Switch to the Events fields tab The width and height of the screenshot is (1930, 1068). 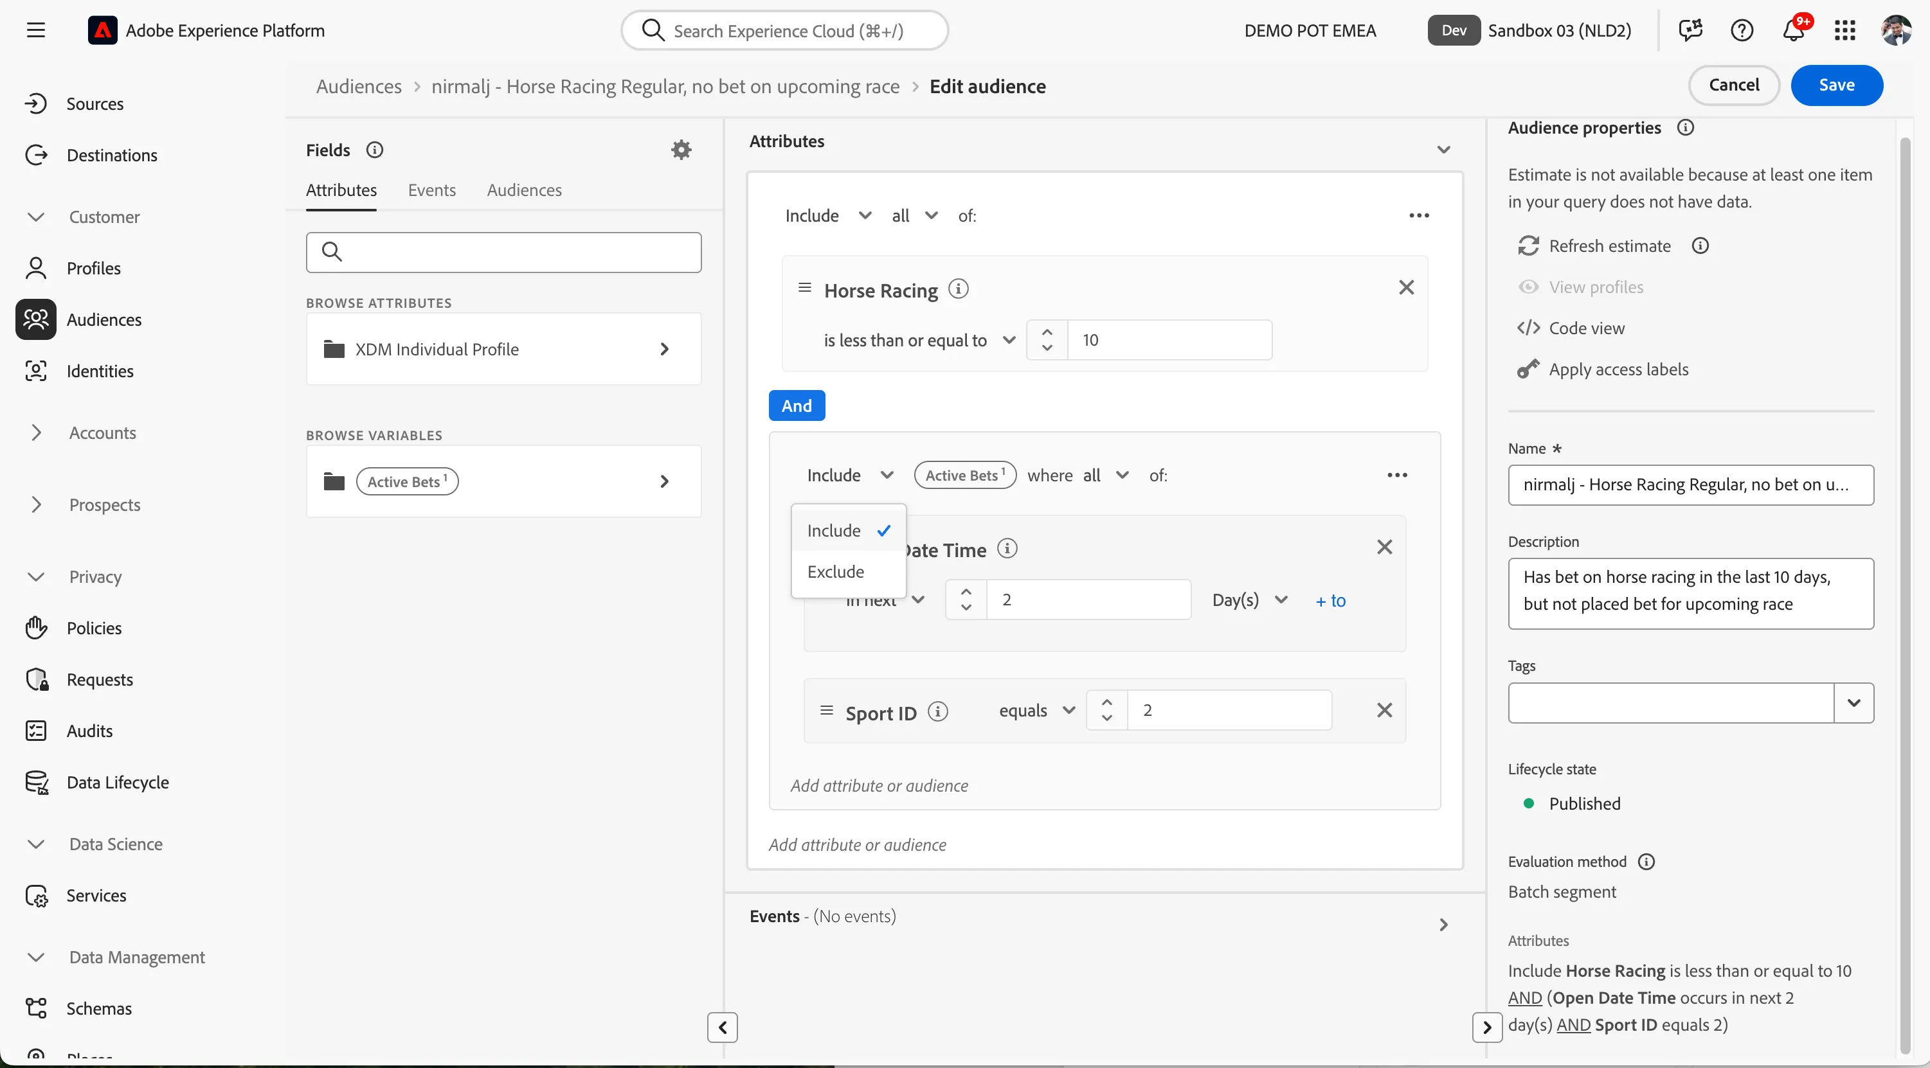click(431, 190)
